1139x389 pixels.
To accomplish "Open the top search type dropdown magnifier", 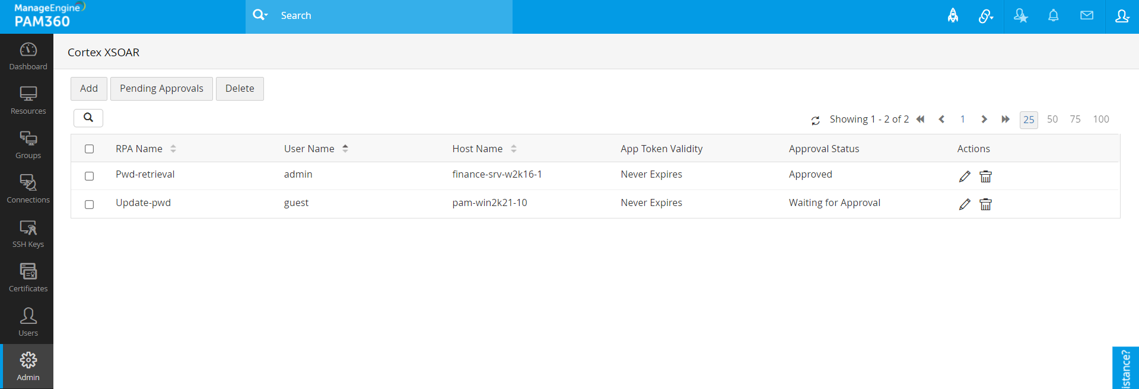I will click(x=260, y=15).
